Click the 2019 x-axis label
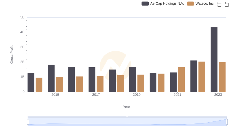 (x=137, y=95)
